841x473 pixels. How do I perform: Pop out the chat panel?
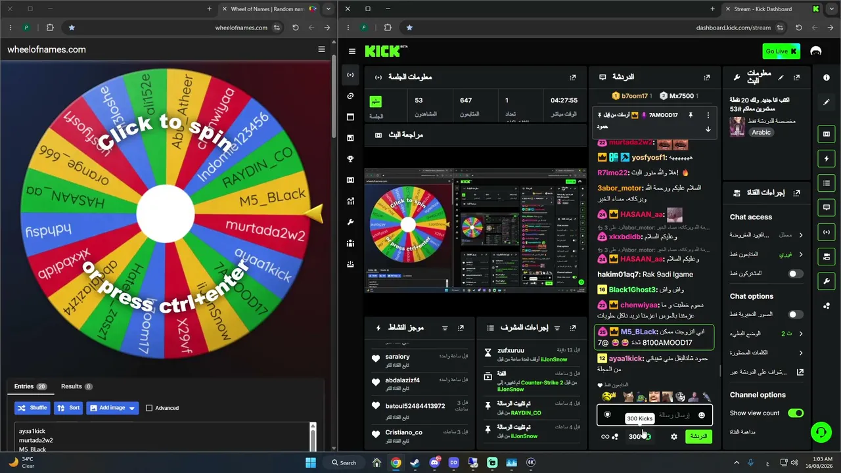point(707,78)
